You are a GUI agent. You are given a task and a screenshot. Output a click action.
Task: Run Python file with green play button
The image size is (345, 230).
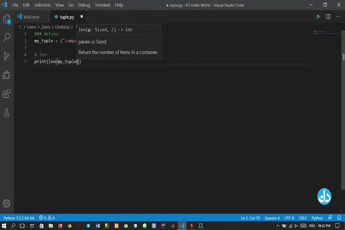(318, 17)
